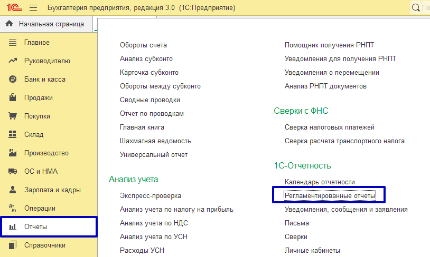Click the Производство factory icon

point(13,153)
